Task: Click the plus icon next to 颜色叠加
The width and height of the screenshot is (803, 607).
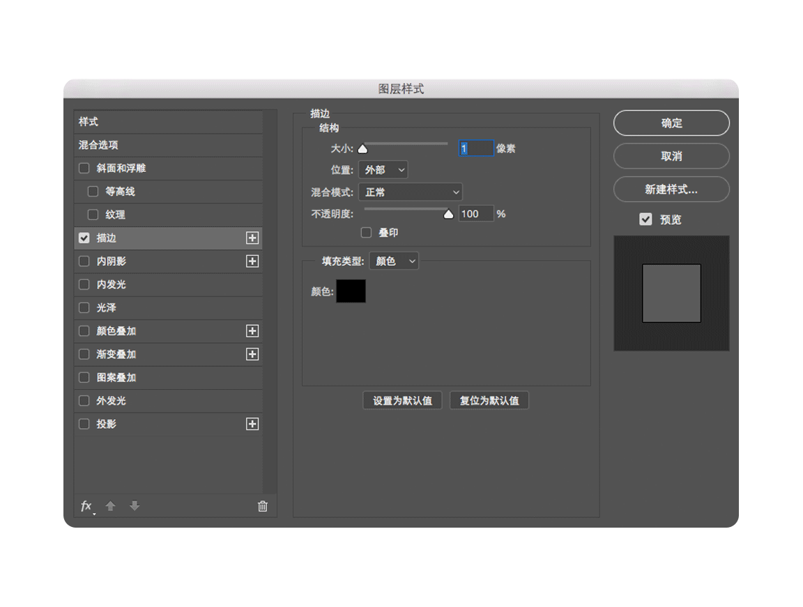Action: (252, 331)
